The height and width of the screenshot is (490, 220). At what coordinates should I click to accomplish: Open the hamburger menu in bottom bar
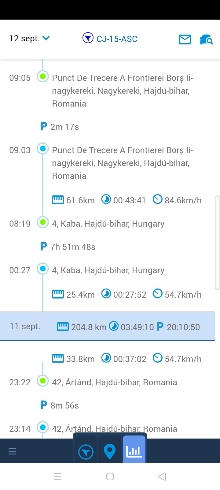(x=12, y=451)
